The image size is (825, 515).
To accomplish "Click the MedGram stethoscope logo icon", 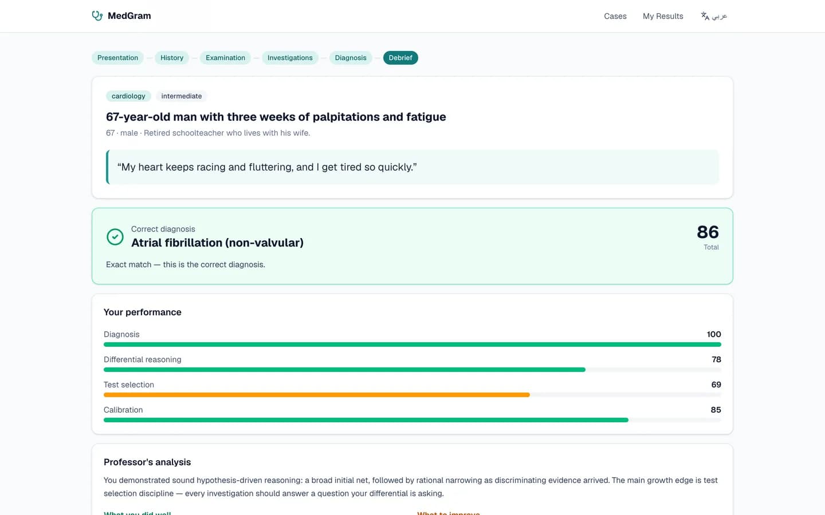I will [x=97, y=16].
